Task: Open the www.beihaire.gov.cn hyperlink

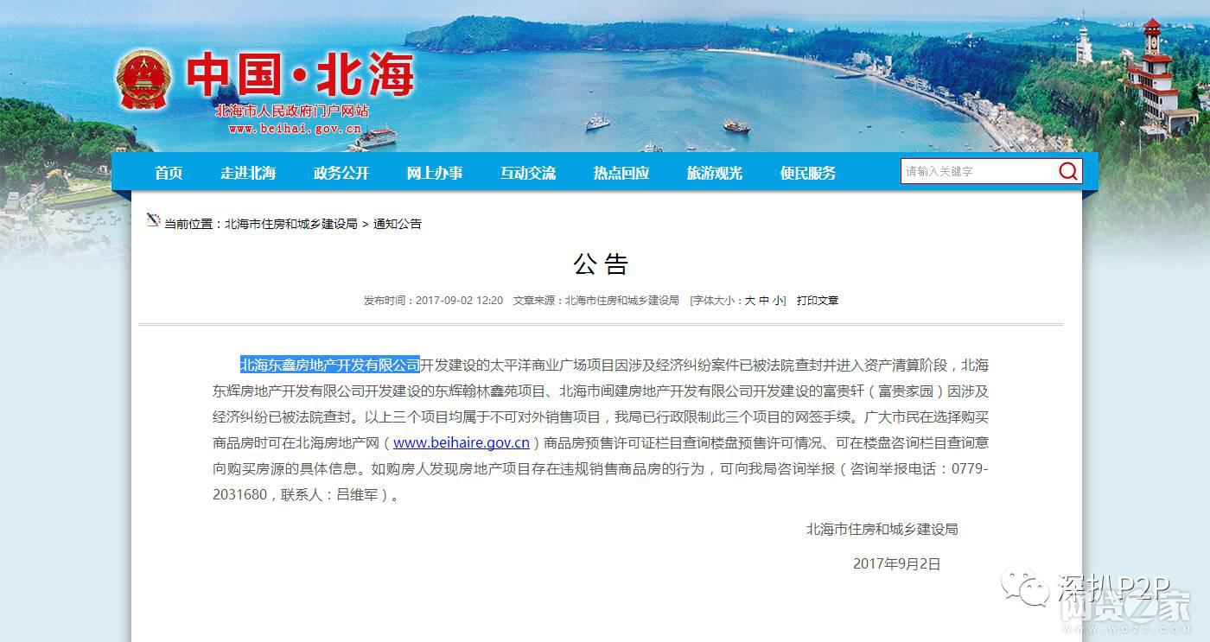Action: pyautogui.click(x=463, y=443)
